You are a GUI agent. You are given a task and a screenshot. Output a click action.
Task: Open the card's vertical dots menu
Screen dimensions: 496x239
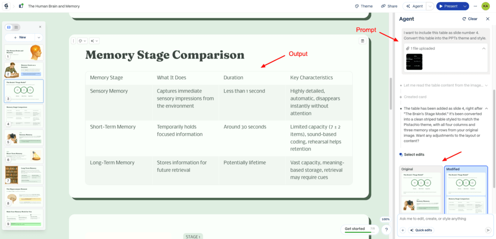click(74, 41)
